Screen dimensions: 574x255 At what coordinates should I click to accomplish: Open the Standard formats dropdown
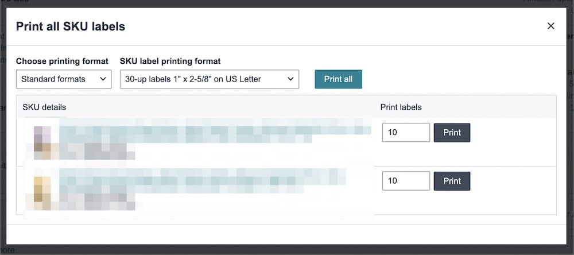tap(64, 79)
